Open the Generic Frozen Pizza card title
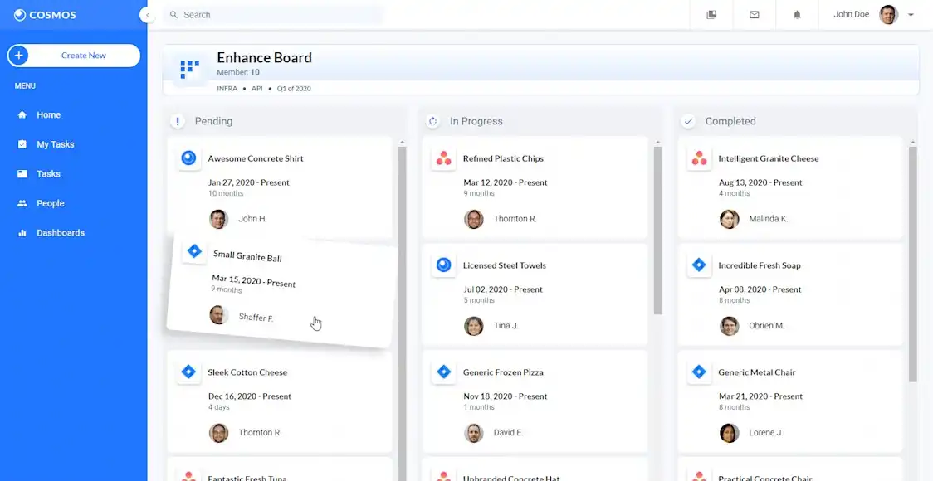The width and height of the screenshot is (933, 481). click(503, 372)
